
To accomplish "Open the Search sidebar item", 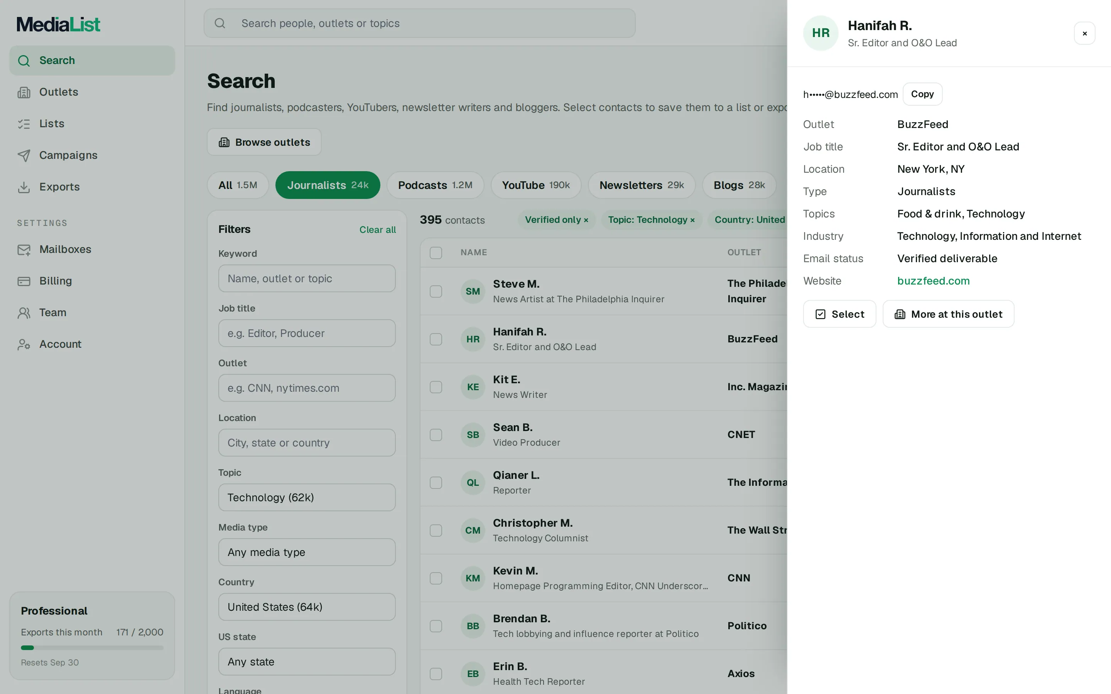I will pyautogui.click(x=92, y=61).
